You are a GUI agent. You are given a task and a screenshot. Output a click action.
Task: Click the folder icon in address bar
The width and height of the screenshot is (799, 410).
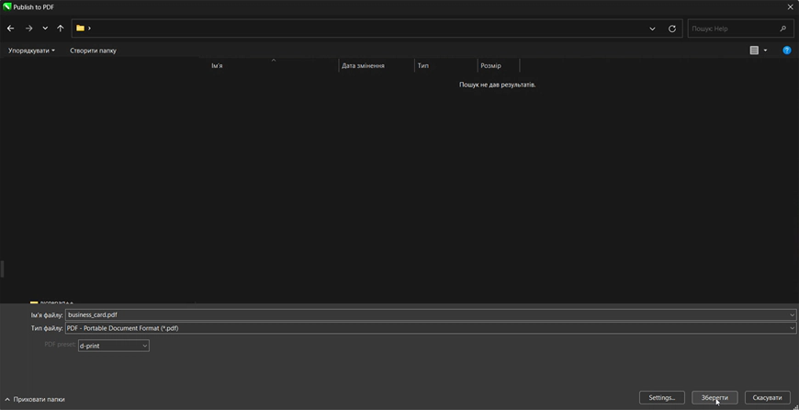(x=80, y=28)
